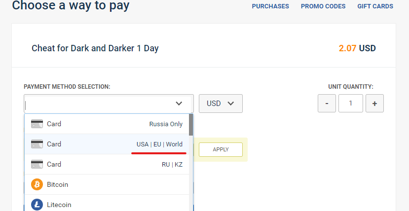Image resolution: width=409 pixels, height=211 pixels.
Task: Collapse the payment method dropdown chevron
Action: 179,104
